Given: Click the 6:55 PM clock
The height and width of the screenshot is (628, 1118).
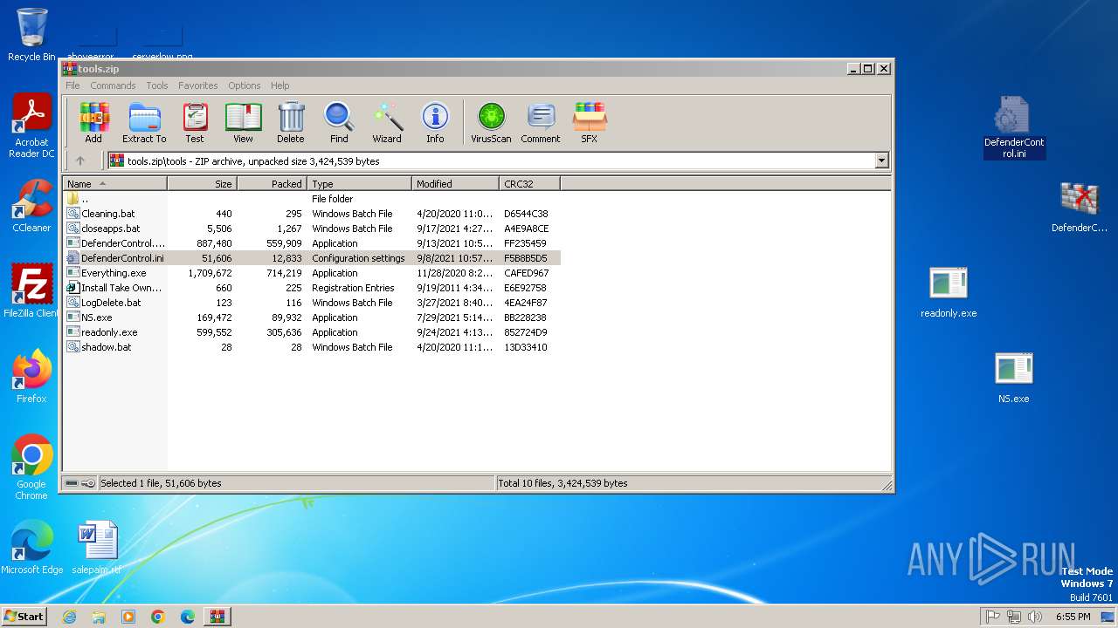Looking at the screenshot, I should click(x=1073, y=617).
